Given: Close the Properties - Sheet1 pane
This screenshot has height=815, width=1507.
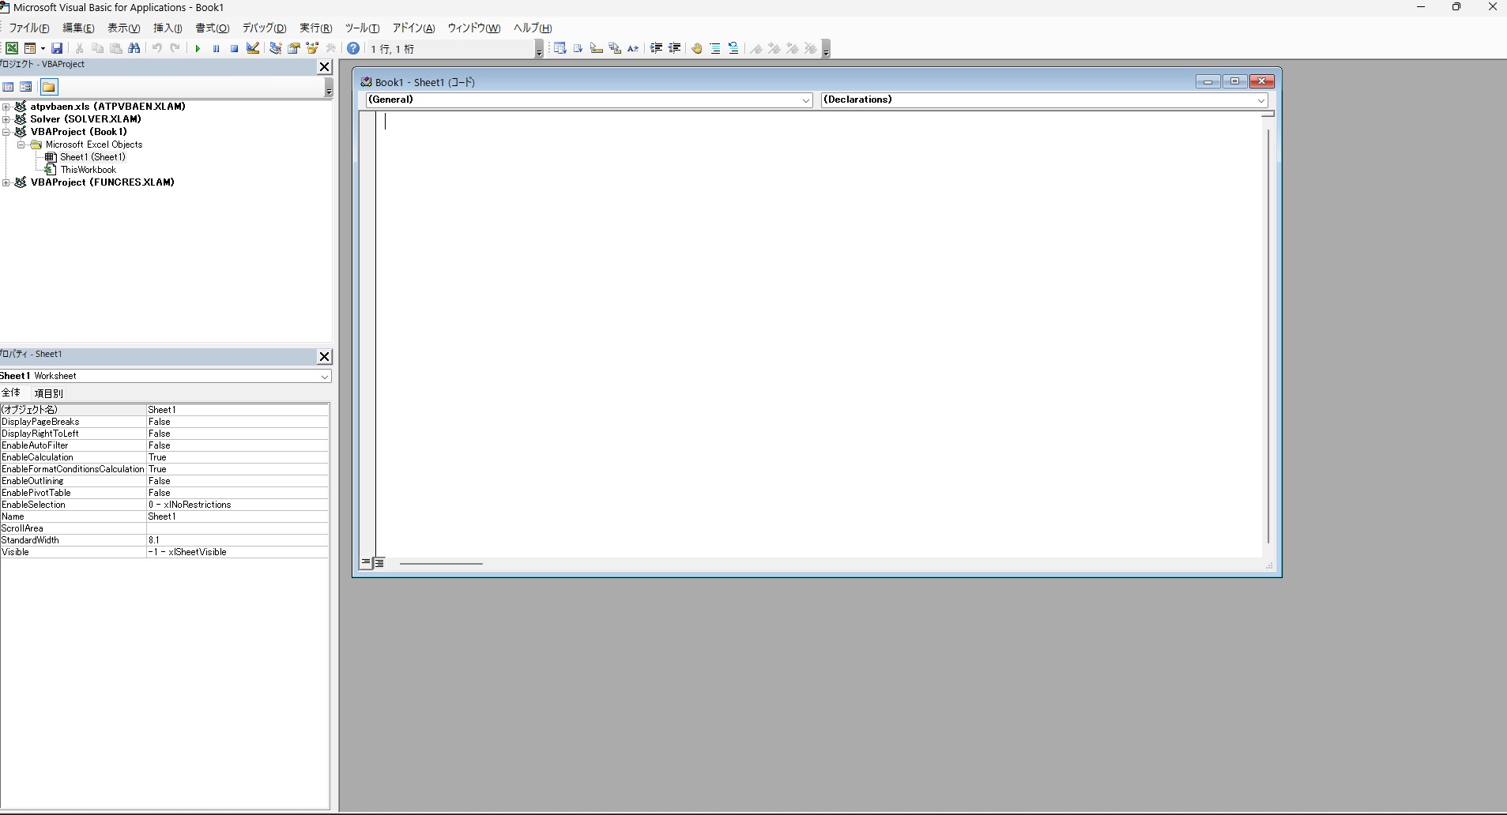Looking at the screenshot, I should pyautogui.click(x=324, y=357).
